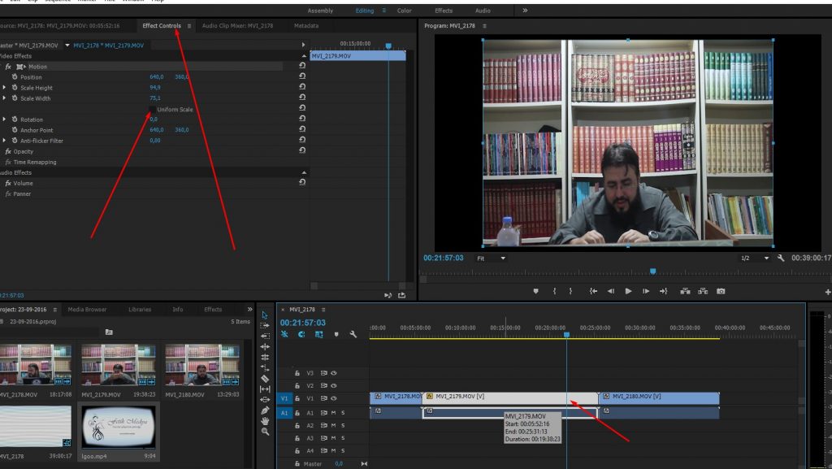Screen dimensions: 832x469
Task: Mark In point in Program monitor
Action: 554,291
